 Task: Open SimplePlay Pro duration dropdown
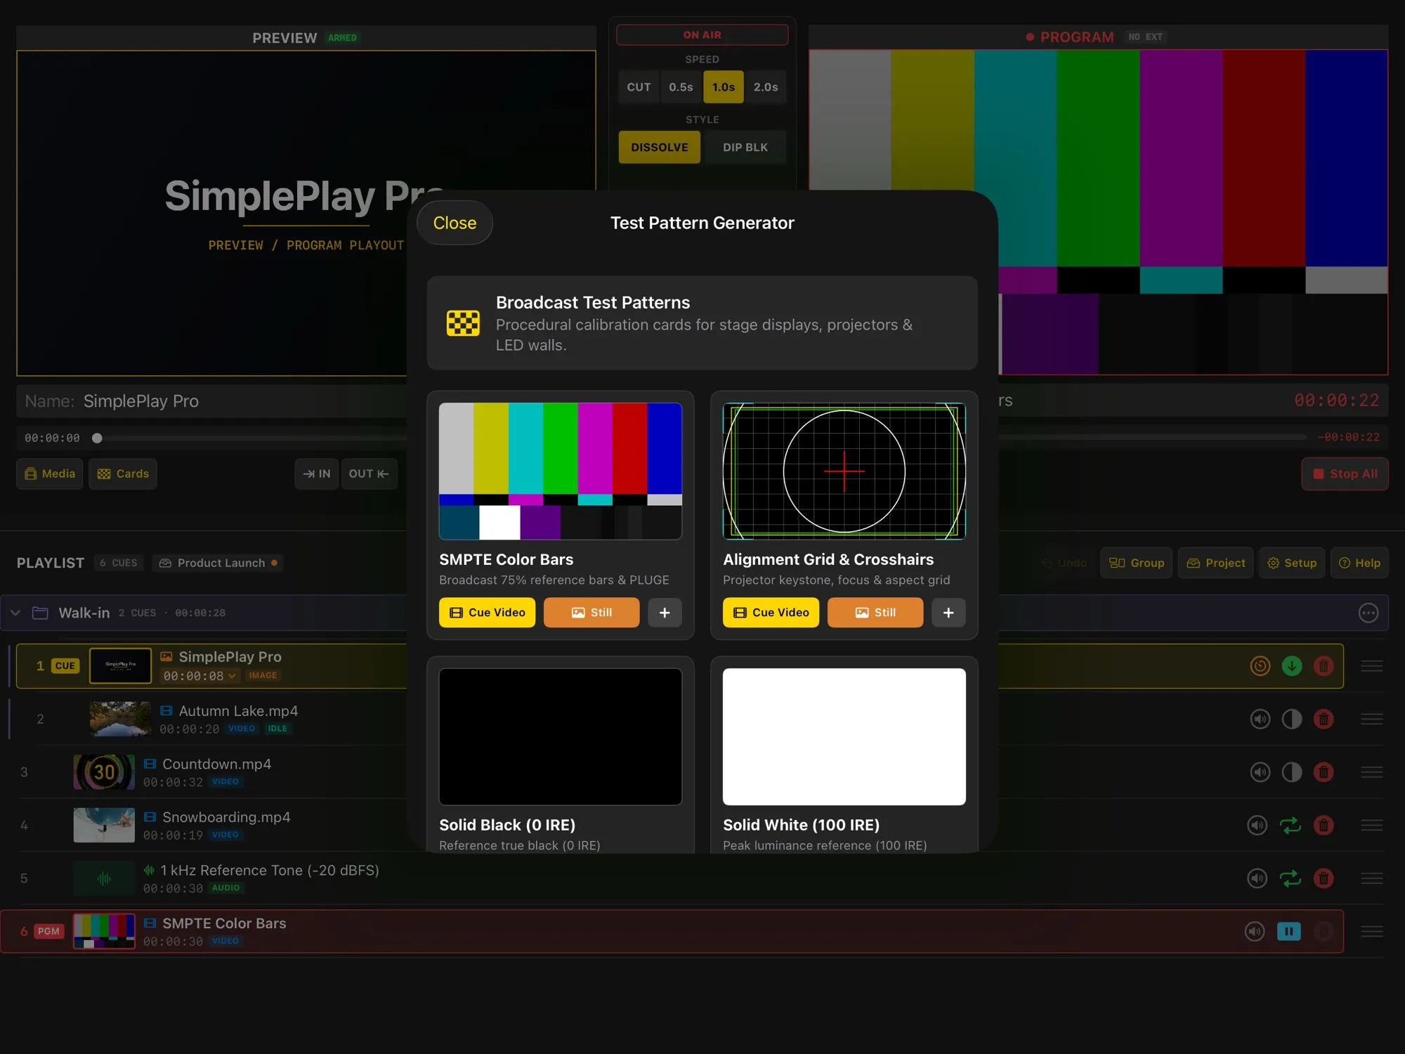(x=200, y=676)
